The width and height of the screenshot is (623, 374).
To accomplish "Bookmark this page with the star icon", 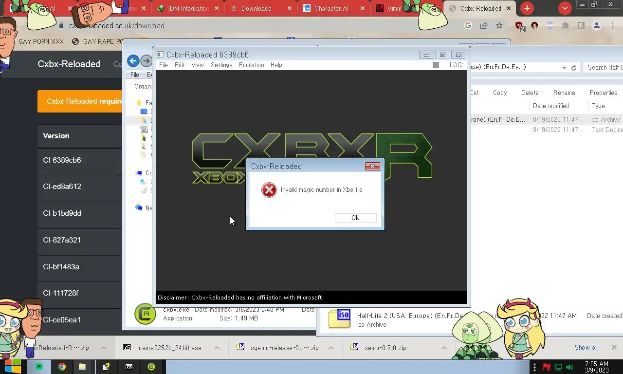I will (499, 26).
